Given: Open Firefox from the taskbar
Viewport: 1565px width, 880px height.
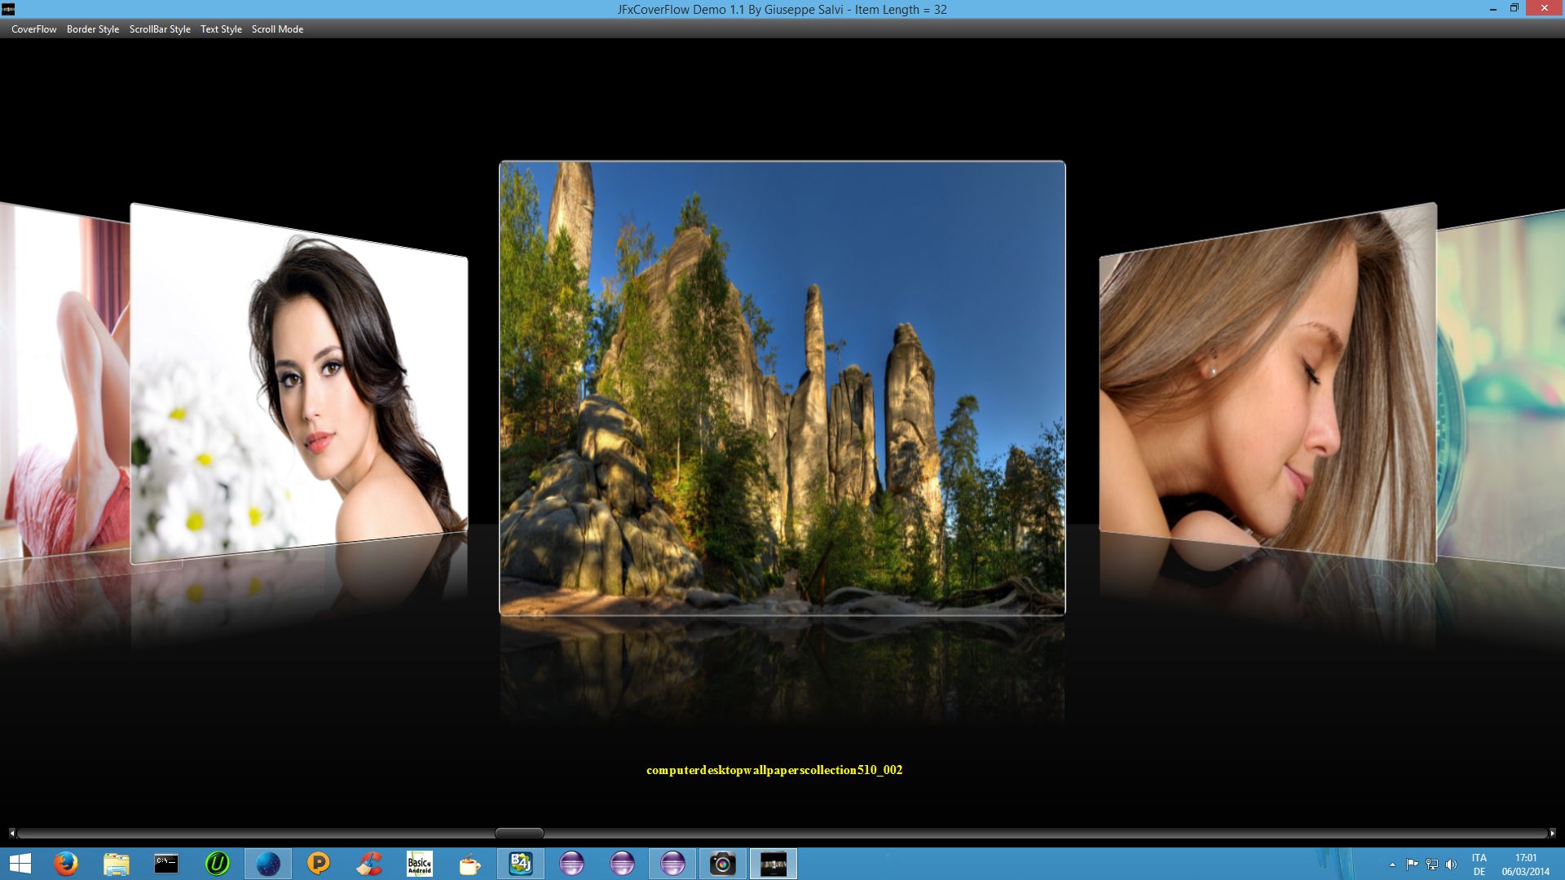Looking at the screenshot, I should click(x=66, y=864).
